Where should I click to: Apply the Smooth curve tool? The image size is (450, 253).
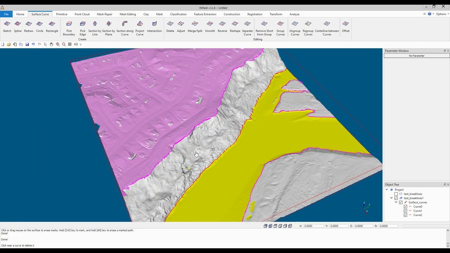tap(210, 27)
